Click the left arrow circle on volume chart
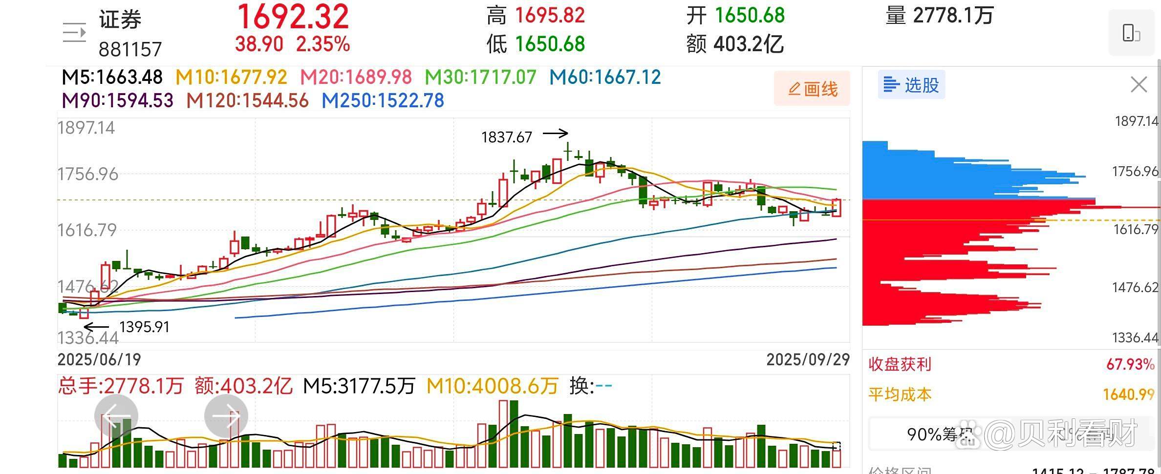This screenshot has height=474, width=1161. coord(116,416)
